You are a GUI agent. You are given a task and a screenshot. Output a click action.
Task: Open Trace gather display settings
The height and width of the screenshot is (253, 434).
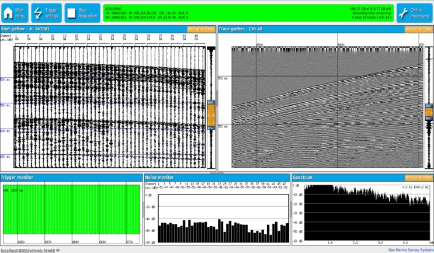click(x=418, y=29)
